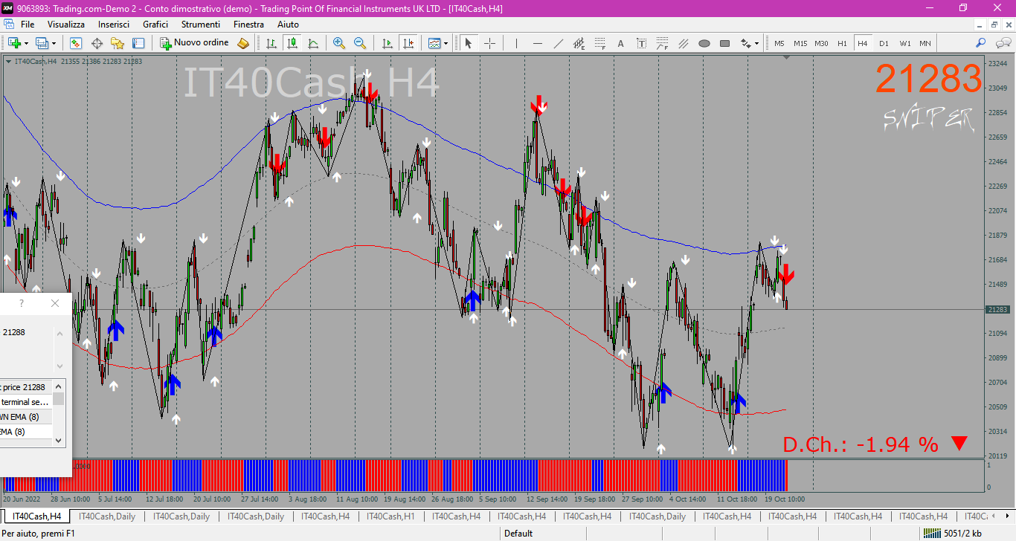Switch timeframe to M30
The width and height of the screenshot is (1016, 541).
(x=821, y=43)
